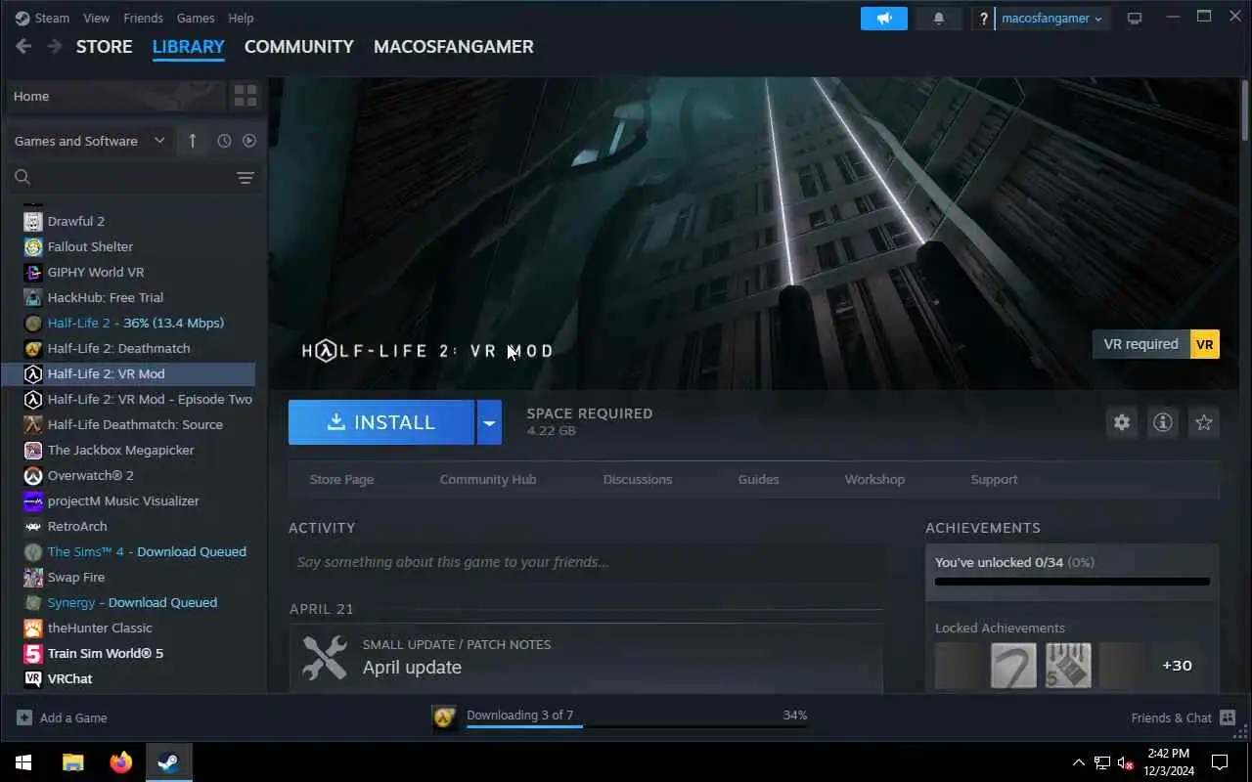Click the recent activity clock icon
This screenshot has height=782, width=1252.
coord(224,141)
